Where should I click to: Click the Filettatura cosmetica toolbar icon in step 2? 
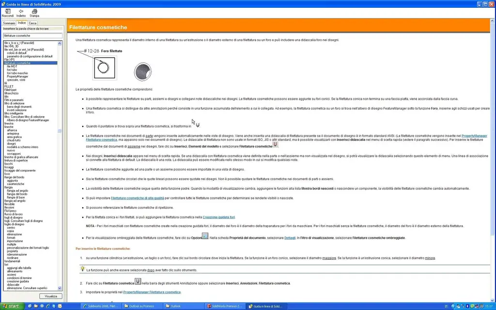(138, 281)
